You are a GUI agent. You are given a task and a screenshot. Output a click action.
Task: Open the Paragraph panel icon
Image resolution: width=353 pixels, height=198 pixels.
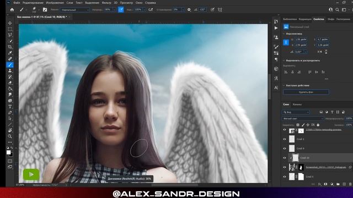point(276,59)
